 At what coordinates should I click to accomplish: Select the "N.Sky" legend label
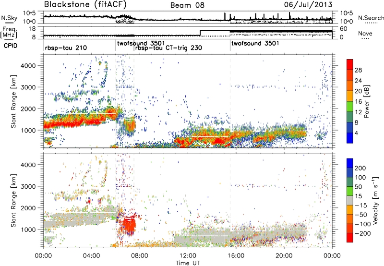[x=9, y=18]
